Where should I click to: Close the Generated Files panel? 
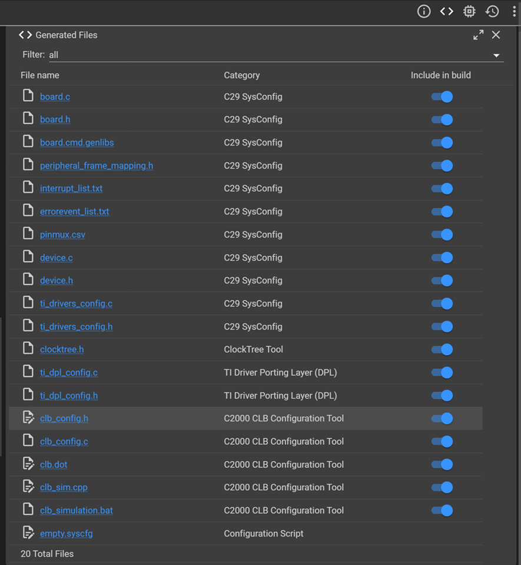click(496, 35)
